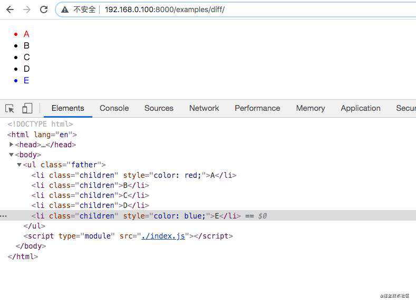Select the html lang="en" node
This screenshot has height=304, width=416.
42,135
